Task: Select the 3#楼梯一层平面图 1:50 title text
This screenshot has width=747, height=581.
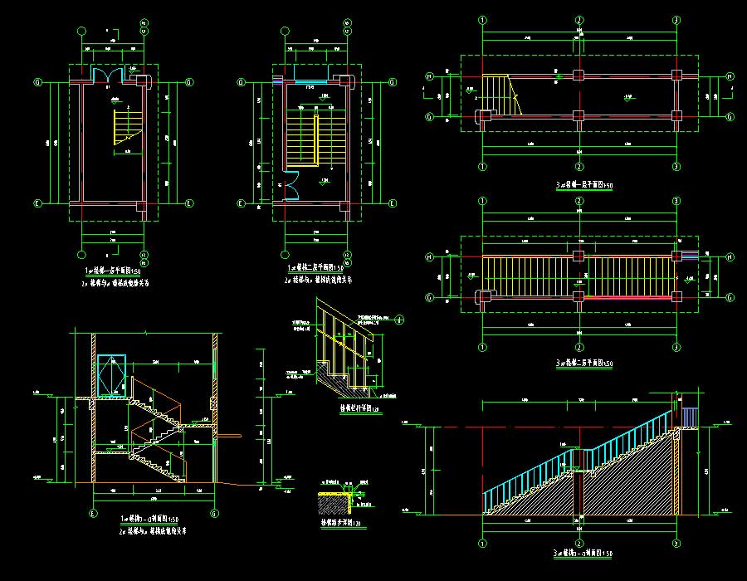Action: [584, 185]
